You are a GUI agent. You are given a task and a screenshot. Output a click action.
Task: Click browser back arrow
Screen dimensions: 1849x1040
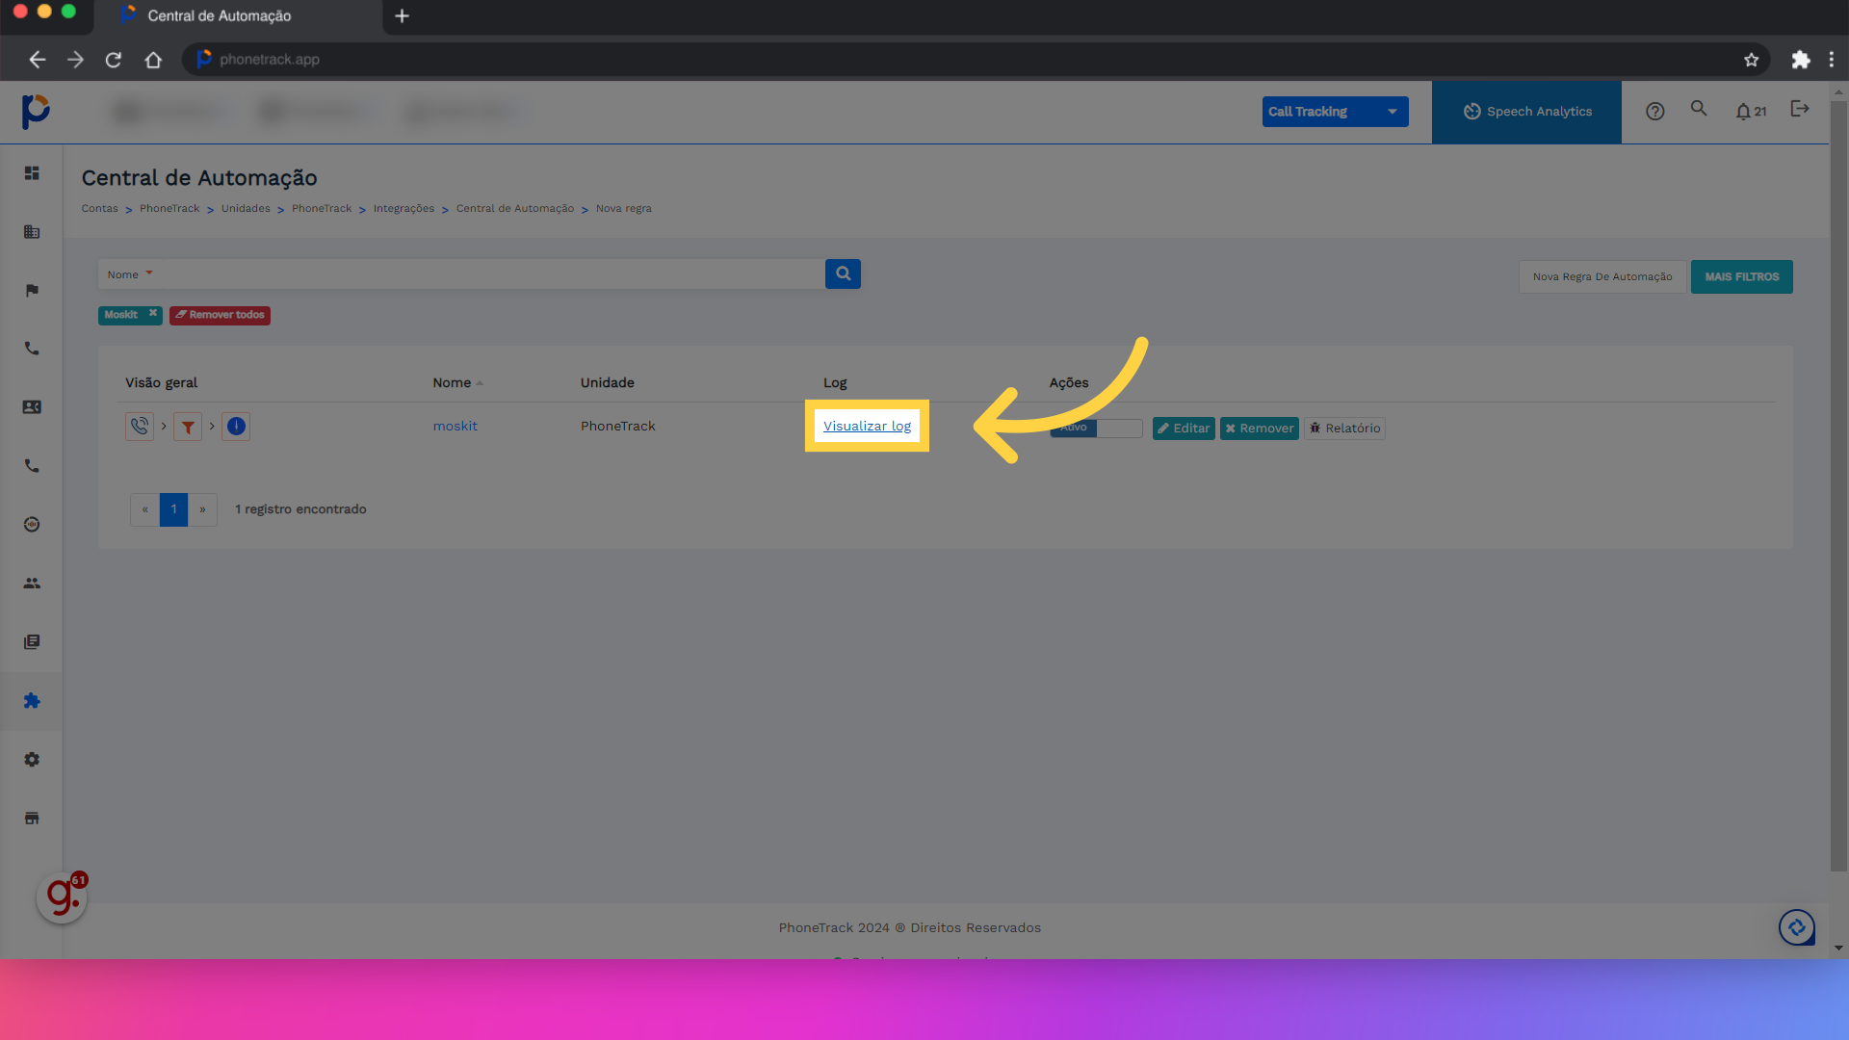pos(37,60)
